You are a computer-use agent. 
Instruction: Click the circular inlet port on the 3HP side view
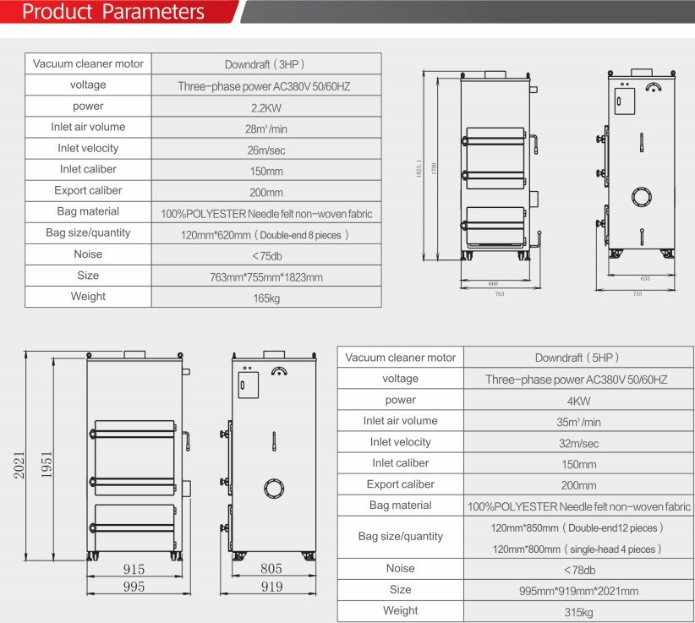(643, 198)
